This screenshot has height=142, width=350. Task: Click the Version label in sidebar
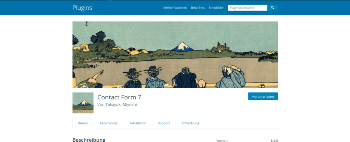click(x=222, y=141)
